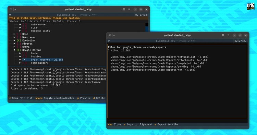257x135 pixels.
Task: Click circle icon in the 02:27:22 header bar
Action: (109, 41)
